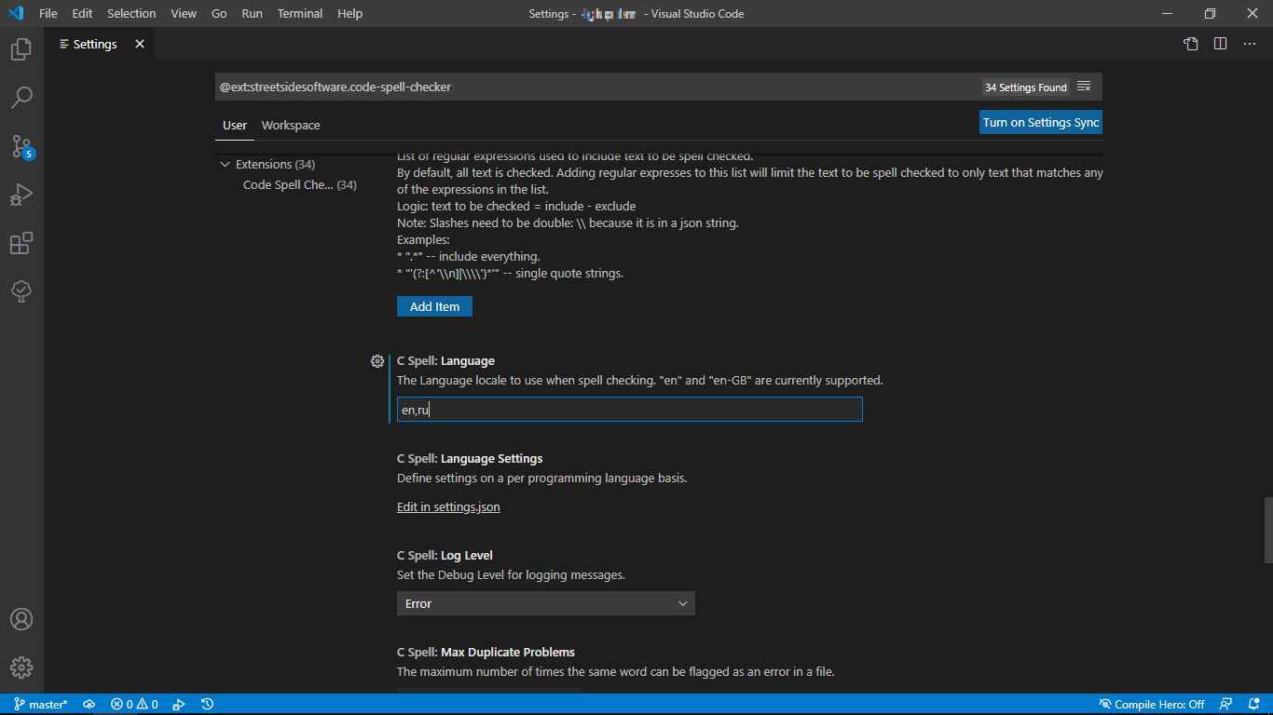Open the Terminal menu
The image size is (1273, 715).
[300, 13]
